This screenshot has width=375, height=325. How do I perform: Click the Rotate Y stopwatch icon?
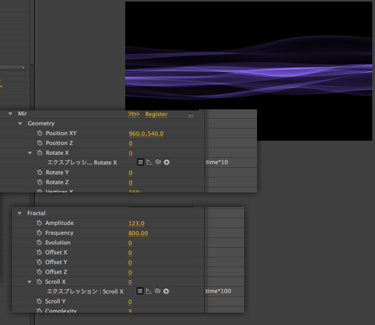coord(40,172)
